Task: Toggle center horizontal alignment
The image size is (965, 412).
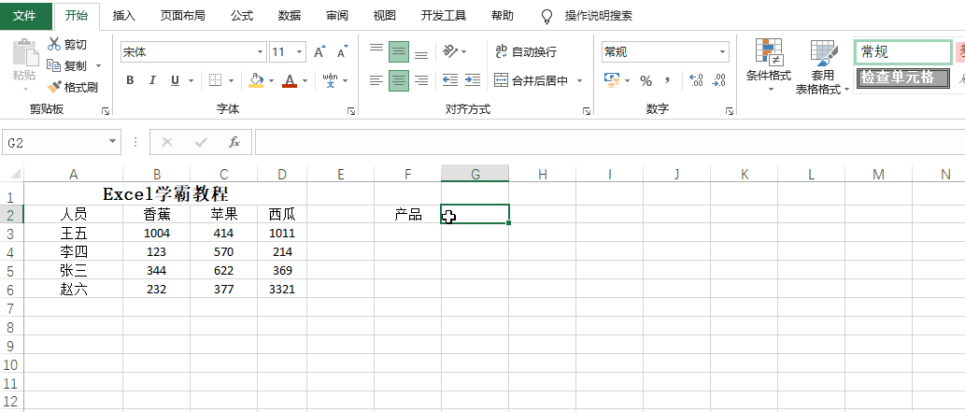Action: [399, 80]
